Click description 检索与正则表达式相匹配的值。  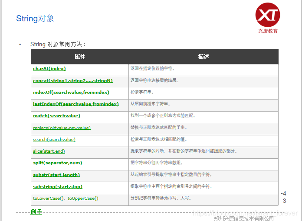[159, 139]
